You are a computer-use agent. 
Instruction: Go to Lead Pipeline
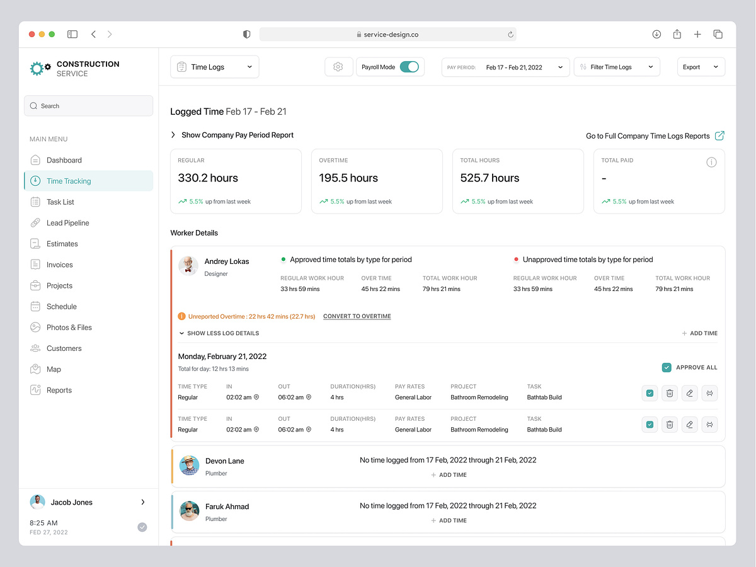coord(88,222)
